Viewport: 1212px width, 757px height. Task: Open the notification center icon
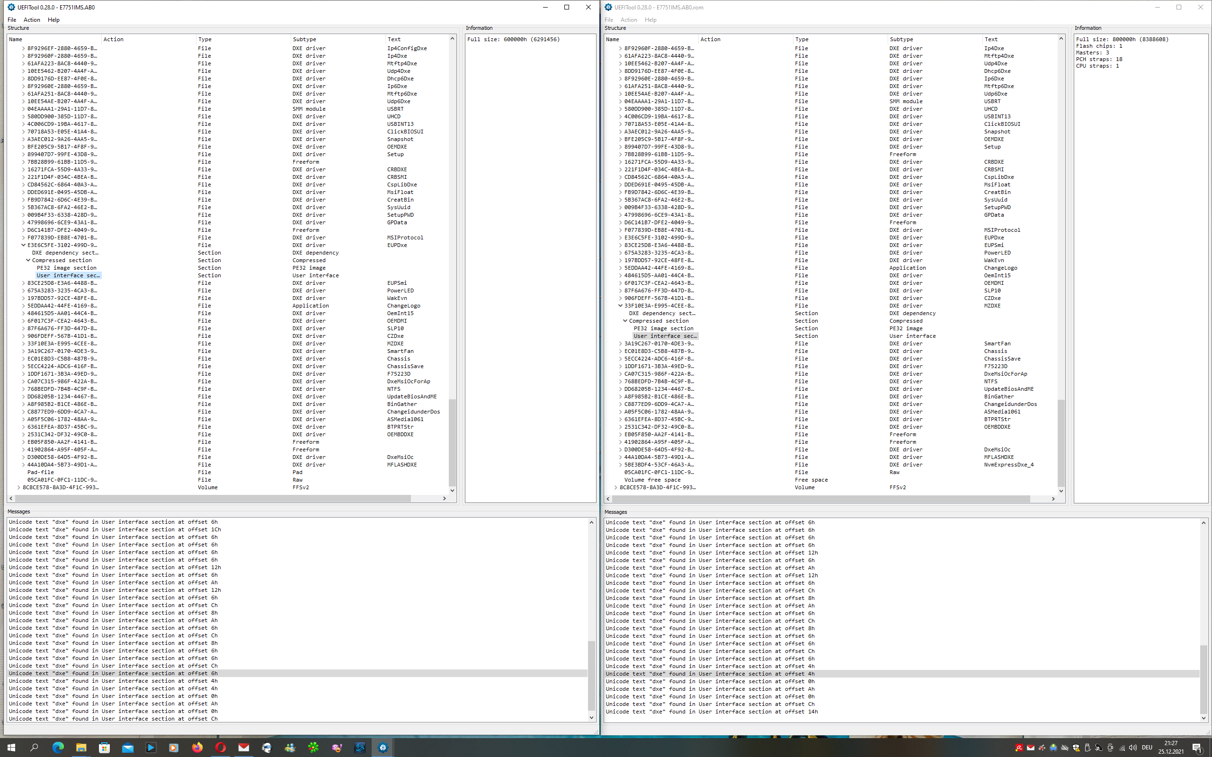point(1197,748)
